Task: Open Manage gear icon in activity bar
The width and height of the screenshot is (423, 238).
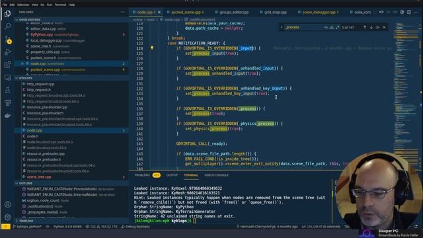Action: click(7, 217)
